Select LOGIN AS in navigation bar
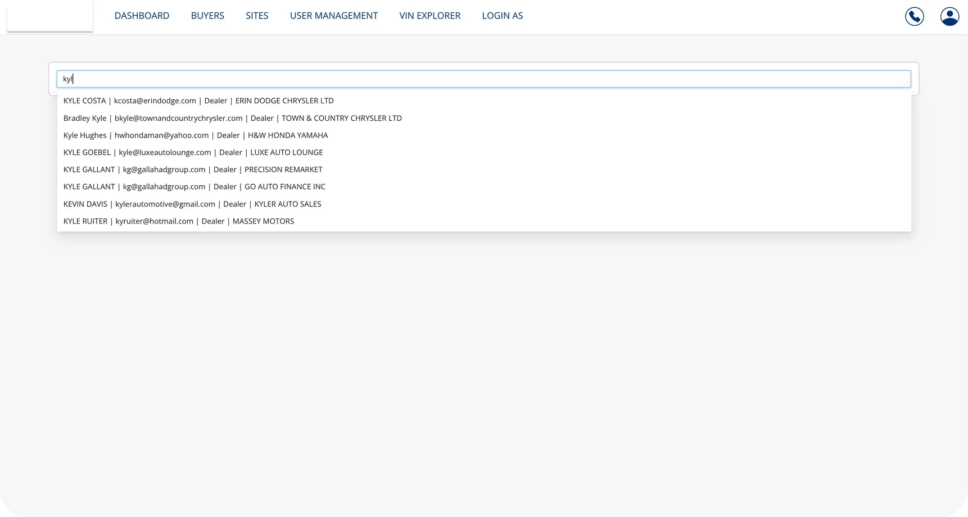The image size is (968, 517). pos(502,16)
